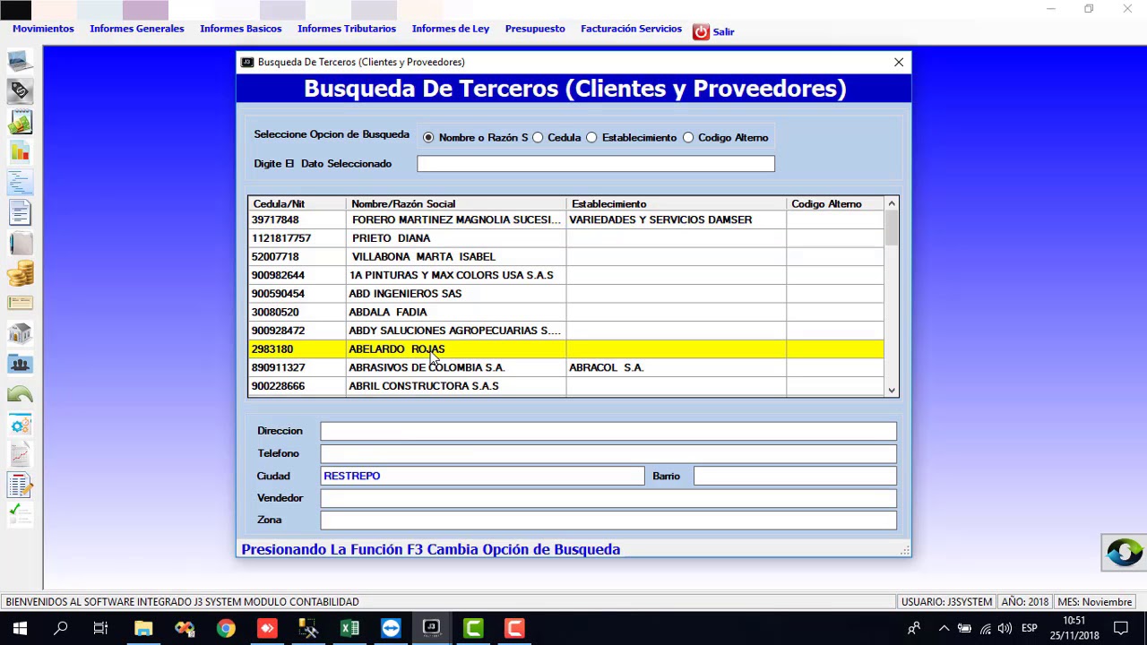This screenshot has width=1147, height=645.
Task: Click the line graph document icon
Action: 20,455
